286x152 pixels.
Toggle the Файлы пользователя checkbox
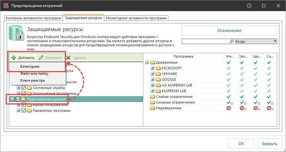pos(24,105)
